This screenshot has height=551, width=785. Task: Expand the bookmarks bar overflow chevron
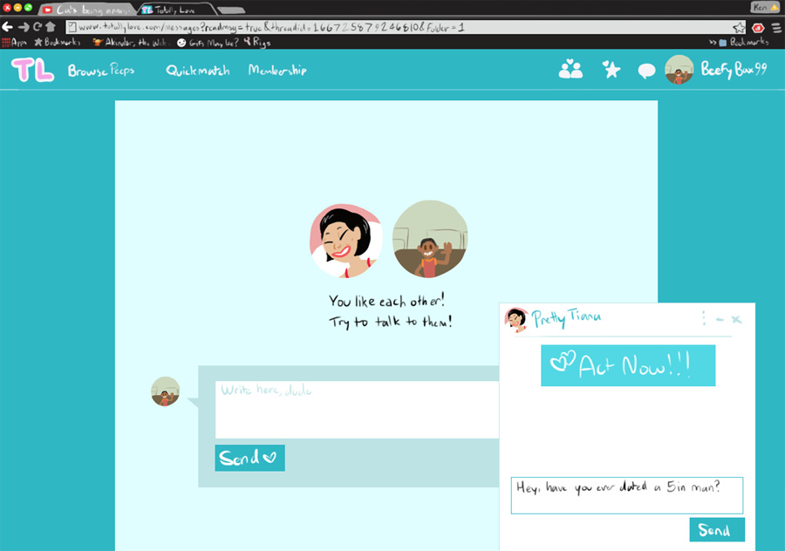[x=712, y=42]
